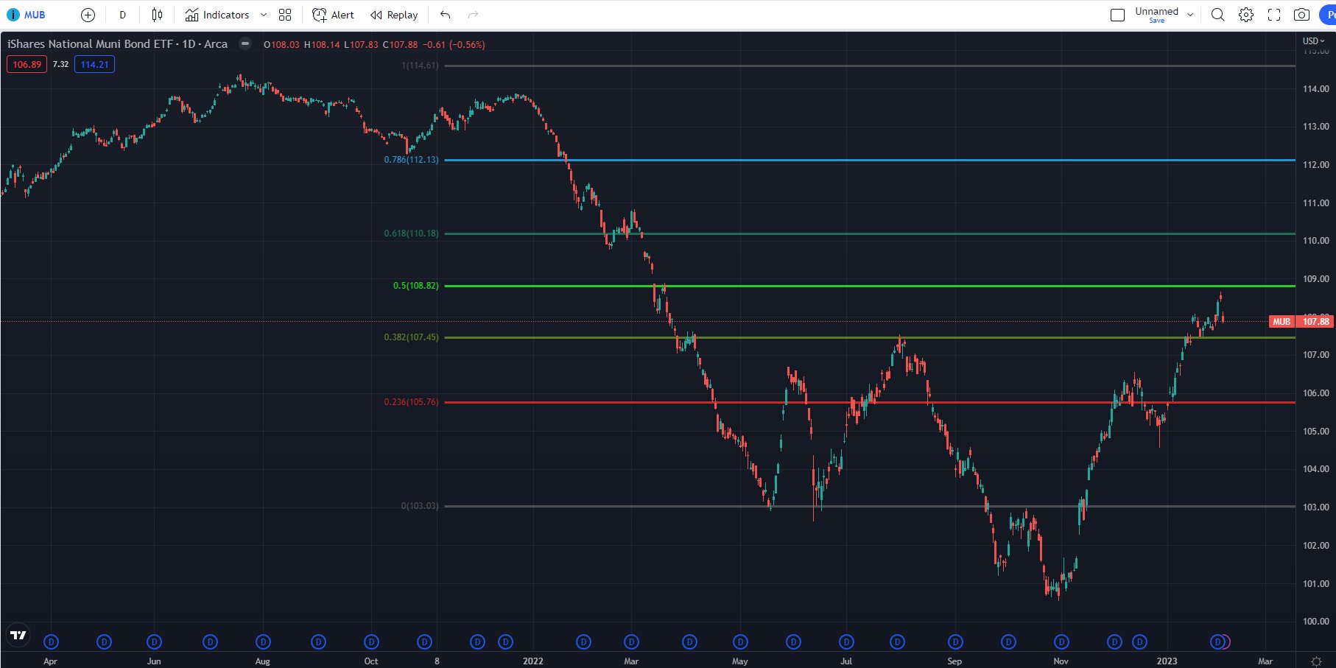Take a chart snapshot with camera icon
Screen dimensions: 1336x668
coord(1301,15)
